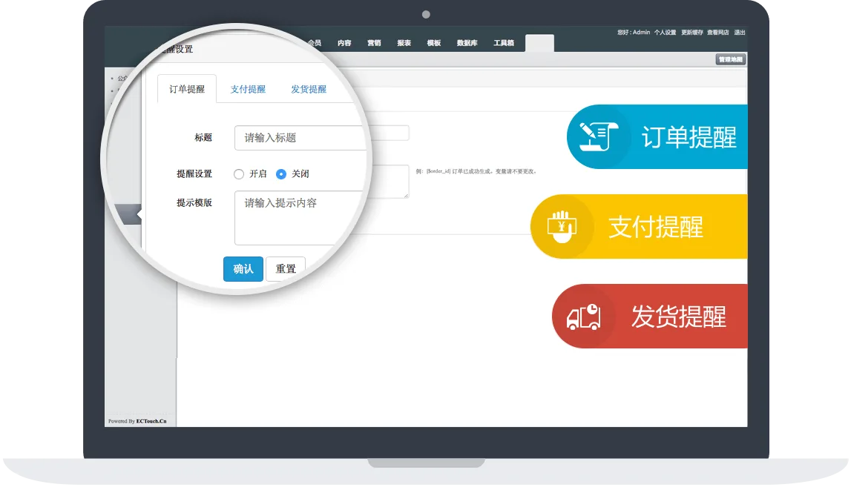This screenshot has height=490, width=851.
Task: Open the 营销 menu
Action: 374,43
